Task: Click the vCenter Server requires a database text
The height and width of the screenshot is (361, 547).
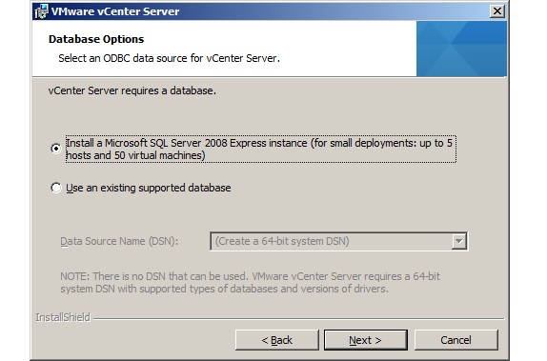Action: 132,90
